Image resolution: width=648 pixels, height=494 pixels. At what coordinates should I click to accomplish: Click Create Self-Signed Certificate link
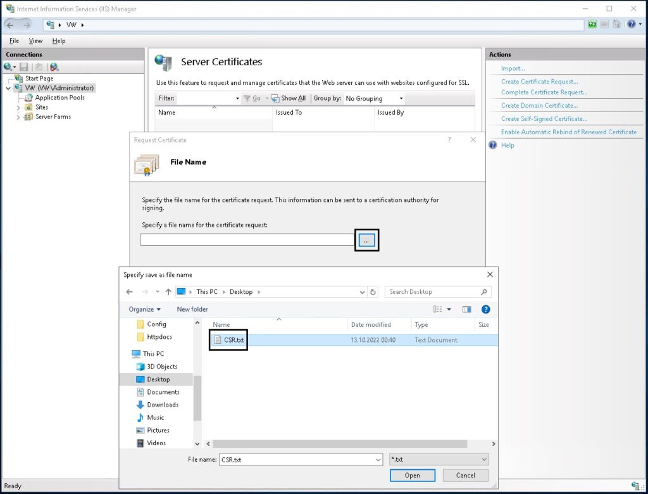[544, 119]
